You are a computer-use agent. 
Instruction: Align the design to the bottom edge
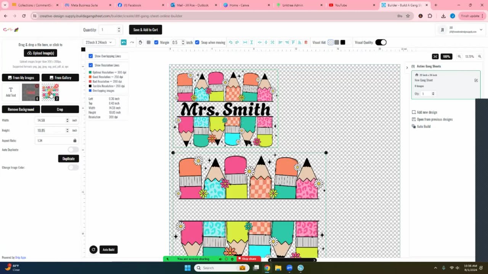(x=299, y=42)
